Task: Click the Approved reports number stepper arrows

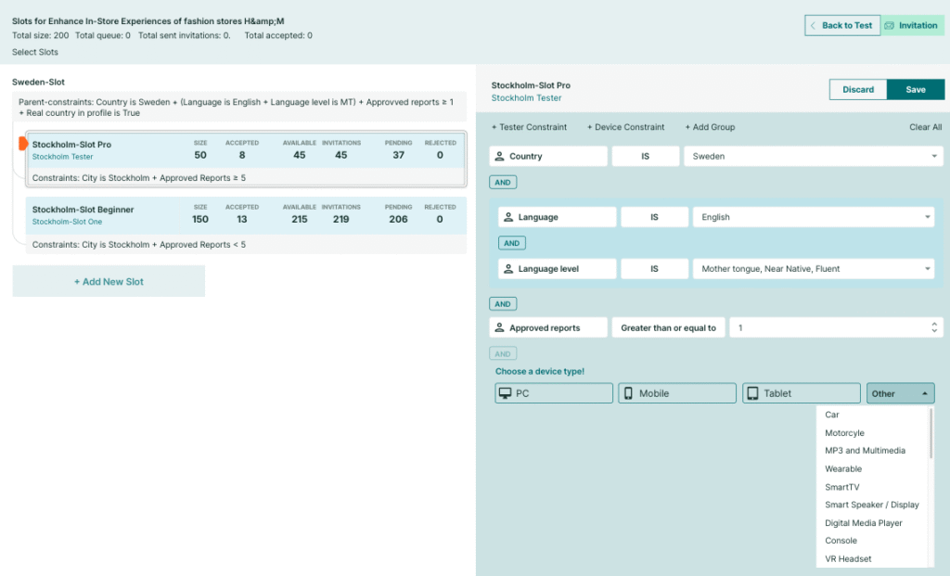Action: (x=934, y=327)
